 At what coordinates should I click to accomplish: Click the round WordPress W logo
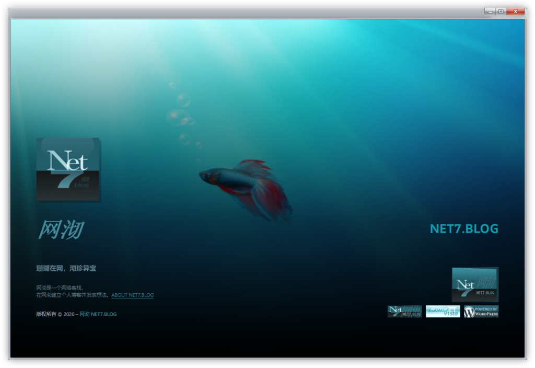coord(469,312)
